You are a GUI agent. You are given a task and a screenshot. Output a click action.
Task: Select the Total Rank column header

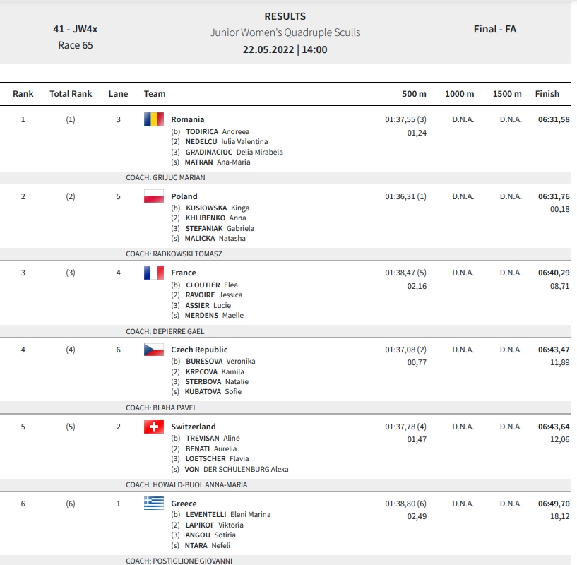click(x=71, y=94)
